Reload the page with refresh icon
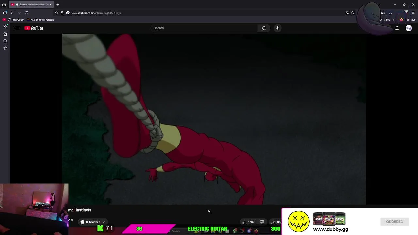This screenshot has width=418, height=235. click(x=26, y=13)
